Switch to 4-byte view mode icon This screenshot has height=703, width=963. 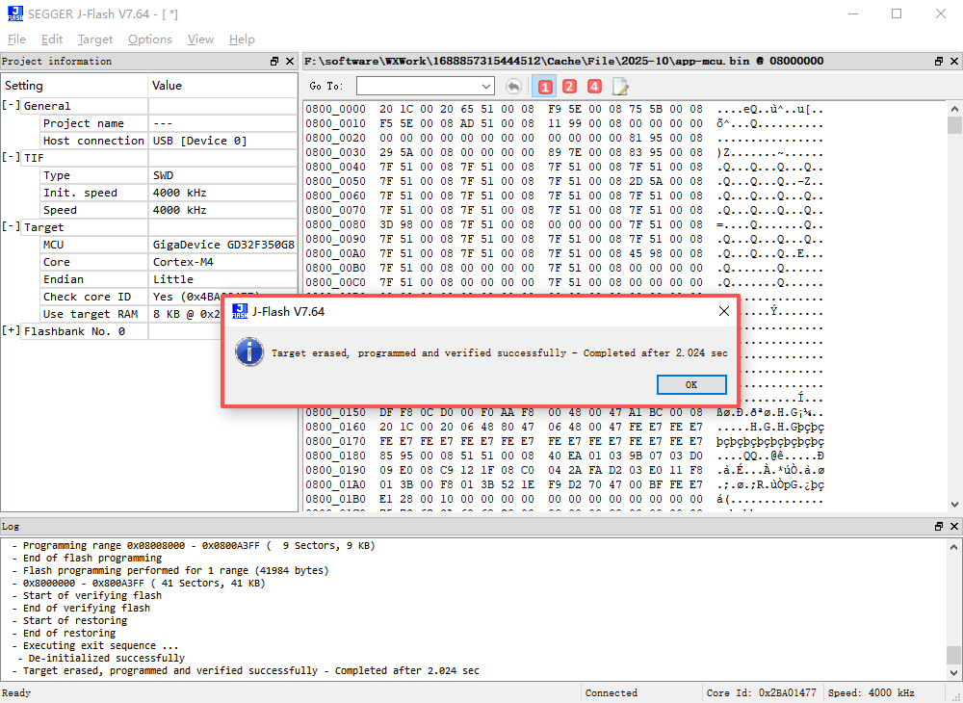(594, 87)
